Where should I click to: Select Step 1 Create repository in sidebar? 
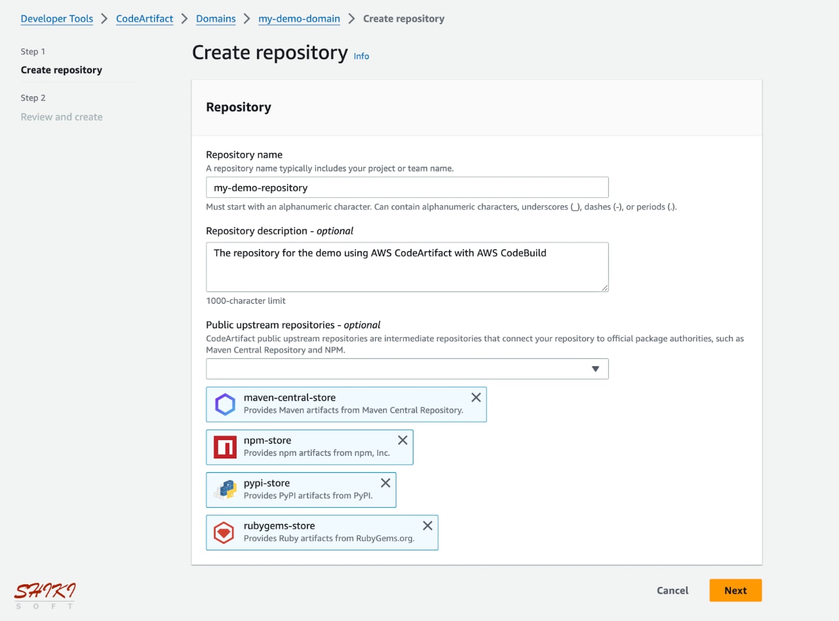click(62, 70)
